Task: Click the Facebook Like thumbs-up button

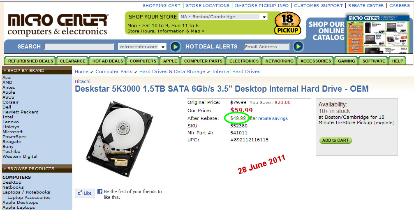Action: (85, 194)
